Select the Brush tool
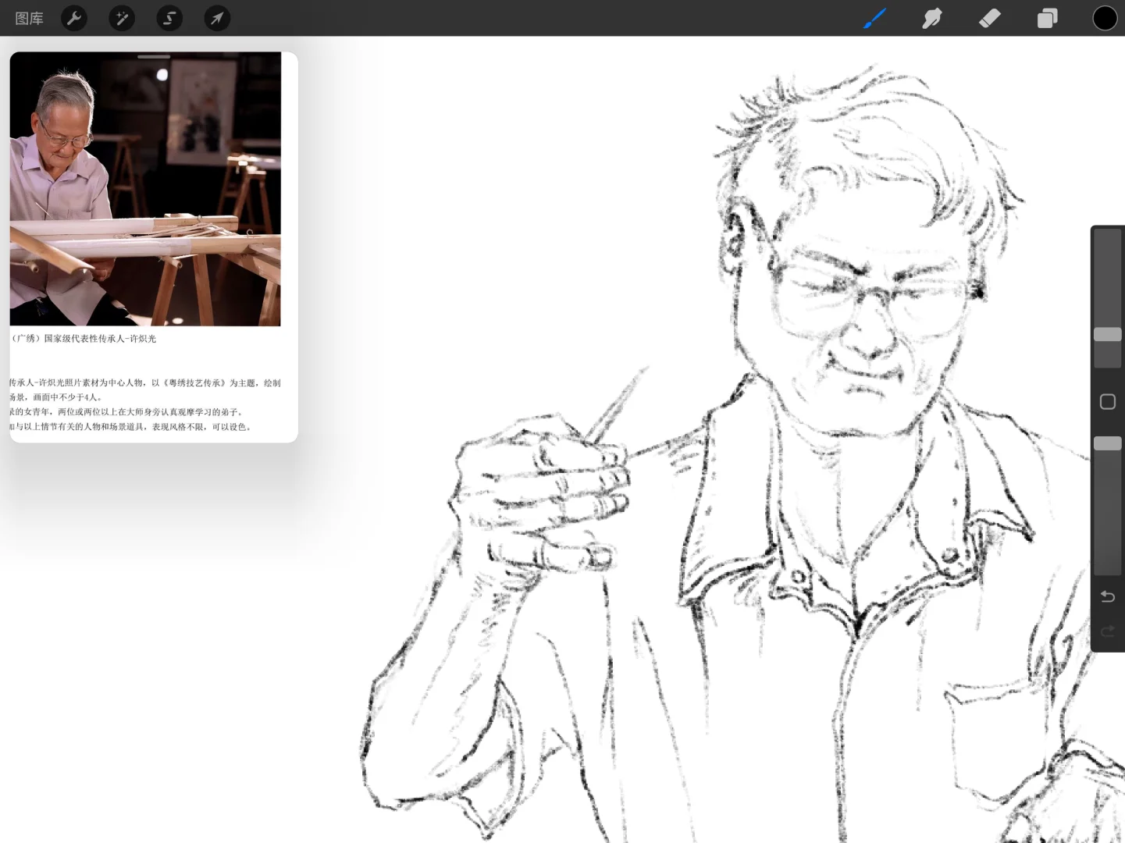The width and height of the screenshot is (1125, 843). 874,18
